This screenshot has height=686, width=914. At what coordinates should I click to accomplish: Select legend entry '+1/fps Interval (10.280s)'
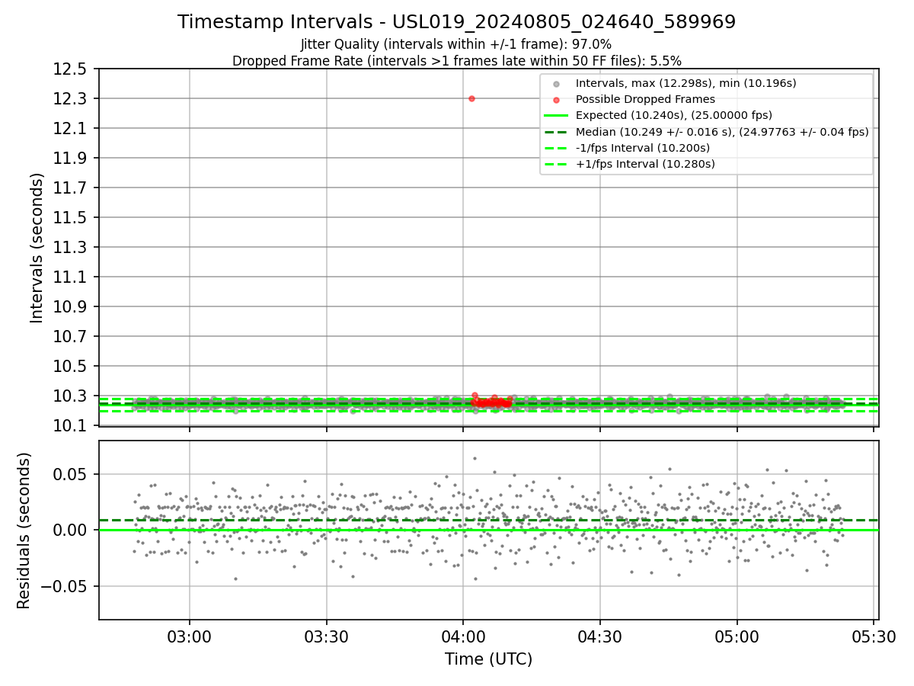tap(645, 164)
